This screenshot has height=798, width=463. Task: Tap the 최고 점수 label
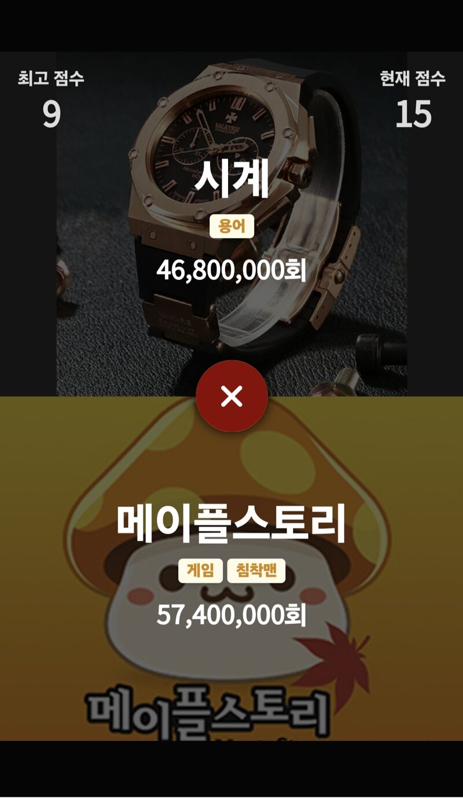(51, 78)
